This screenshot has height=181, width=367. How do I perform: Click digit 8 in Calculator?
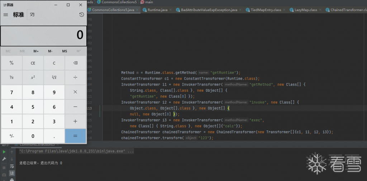[x=33, y=92]
